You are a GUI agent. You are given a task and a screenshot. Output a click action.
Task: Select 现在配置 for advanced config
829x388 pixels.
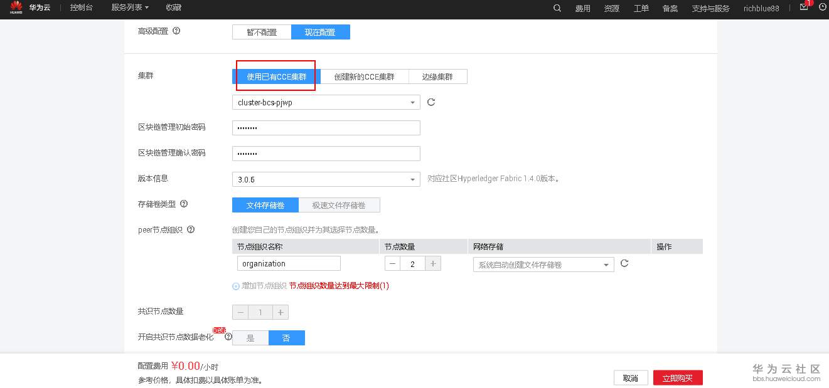(x=320, y=32)
